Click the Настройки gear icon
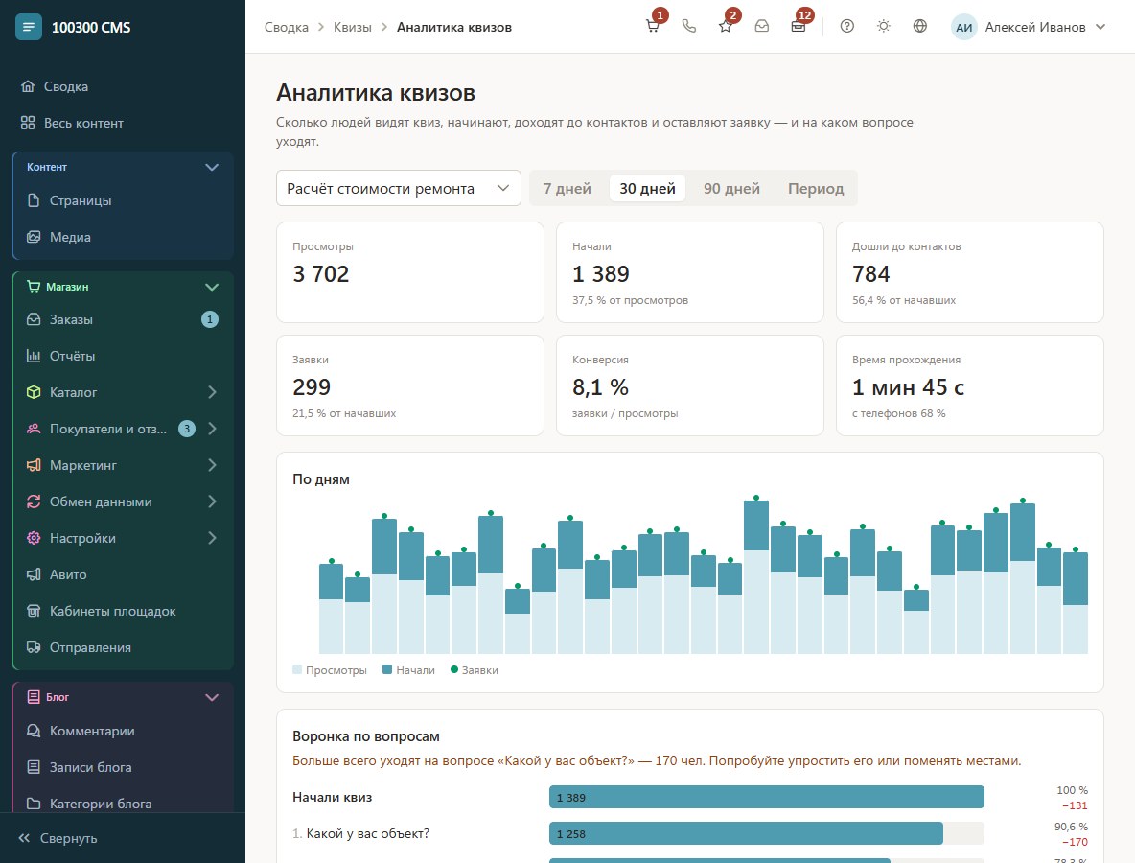This screenshot has width=1135, height=863. [x=34, y=538]
